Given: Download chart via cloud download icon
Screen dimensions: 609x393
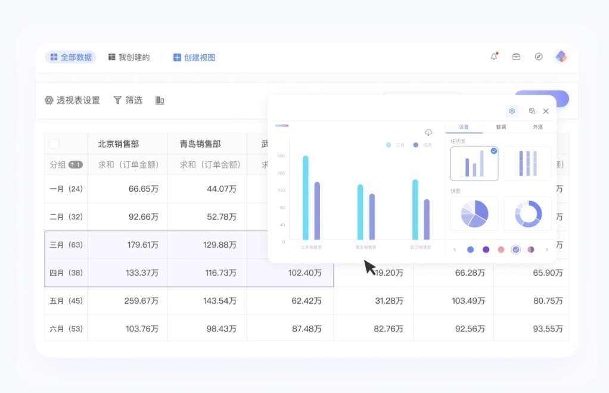Looking at the screenshot, I should point(428,132).
